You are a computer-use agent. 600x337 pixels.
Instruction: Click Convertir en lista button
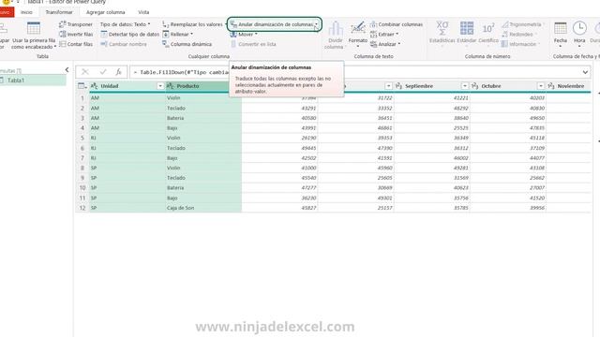pyautogui.click(x=253, y=44)
